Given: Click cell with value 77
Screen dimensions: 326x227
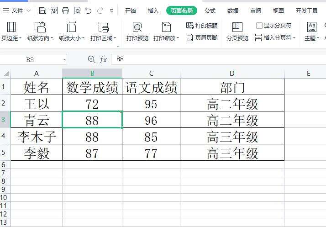Looking at the screenshot, I should coord(151,153).
